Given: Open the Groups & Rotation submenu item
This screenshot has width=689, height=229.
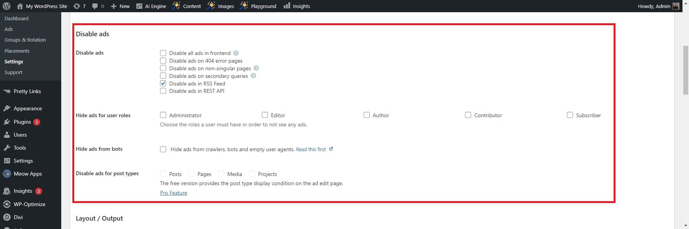Looking at the screenshot, I should tap(25, 40).
